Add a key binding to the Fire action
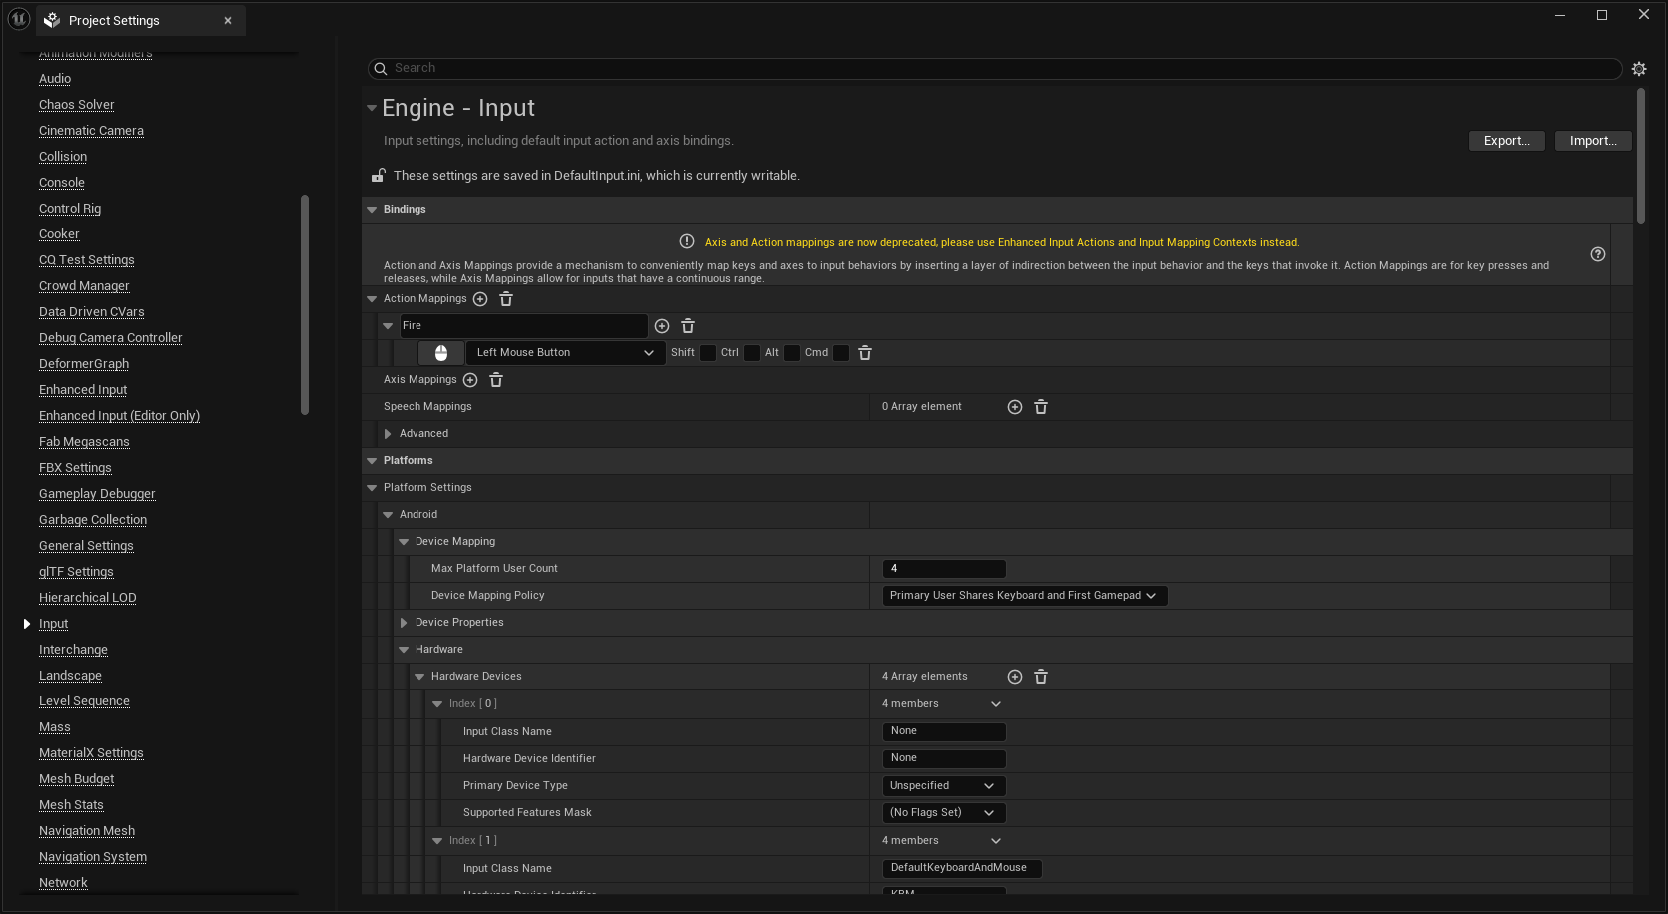 pyautogui.click(x=662, y=325)
